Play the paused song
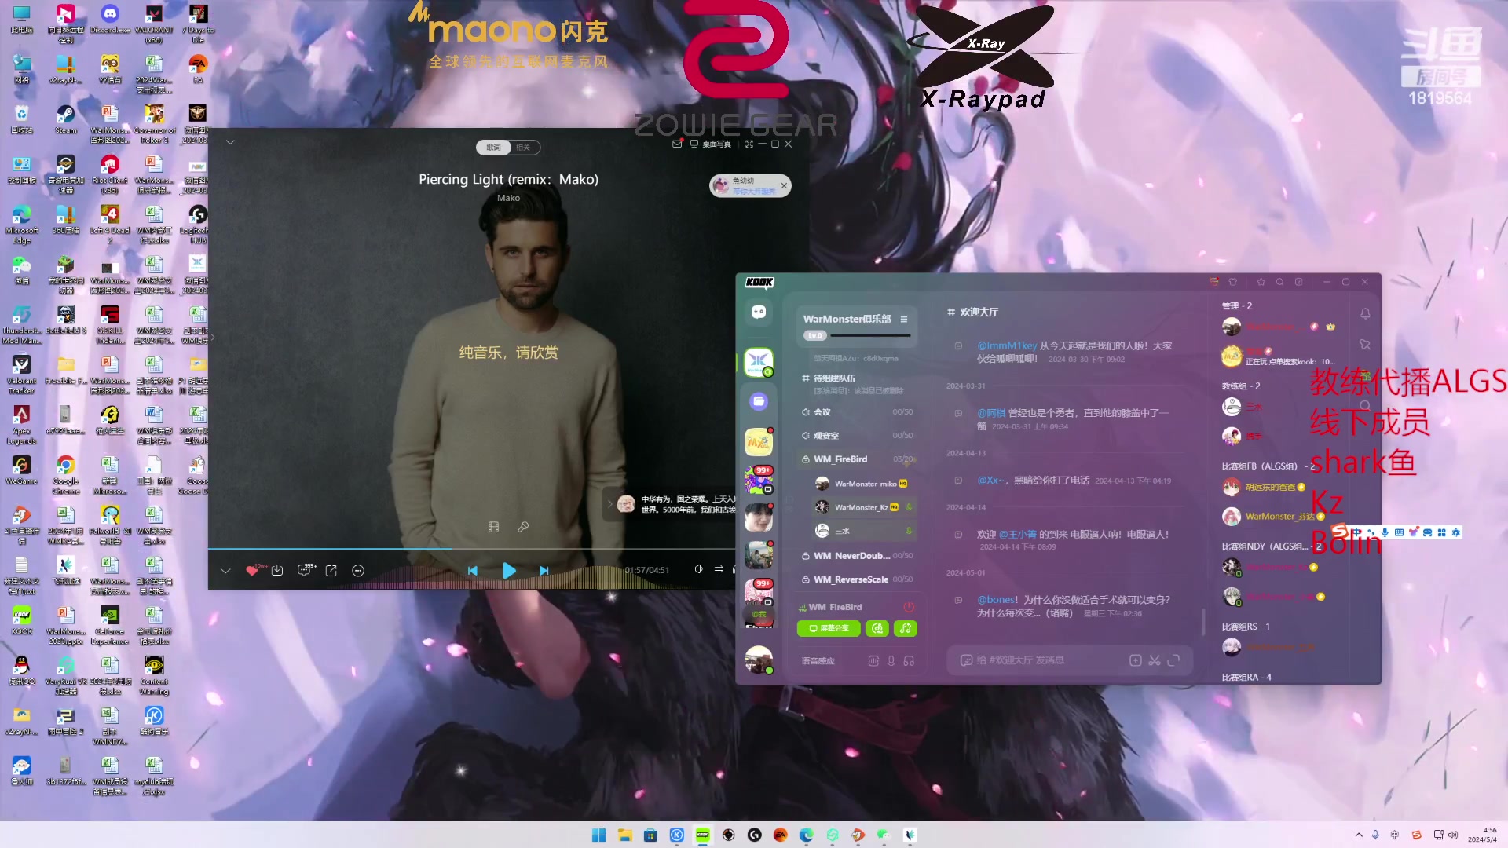The width and height of the screenshot is (1508, 848). pos(509,571)
